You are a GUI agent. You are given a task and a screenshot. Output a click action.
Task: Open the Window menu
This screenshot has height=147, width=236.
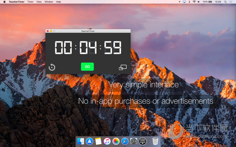coord(49,2)
